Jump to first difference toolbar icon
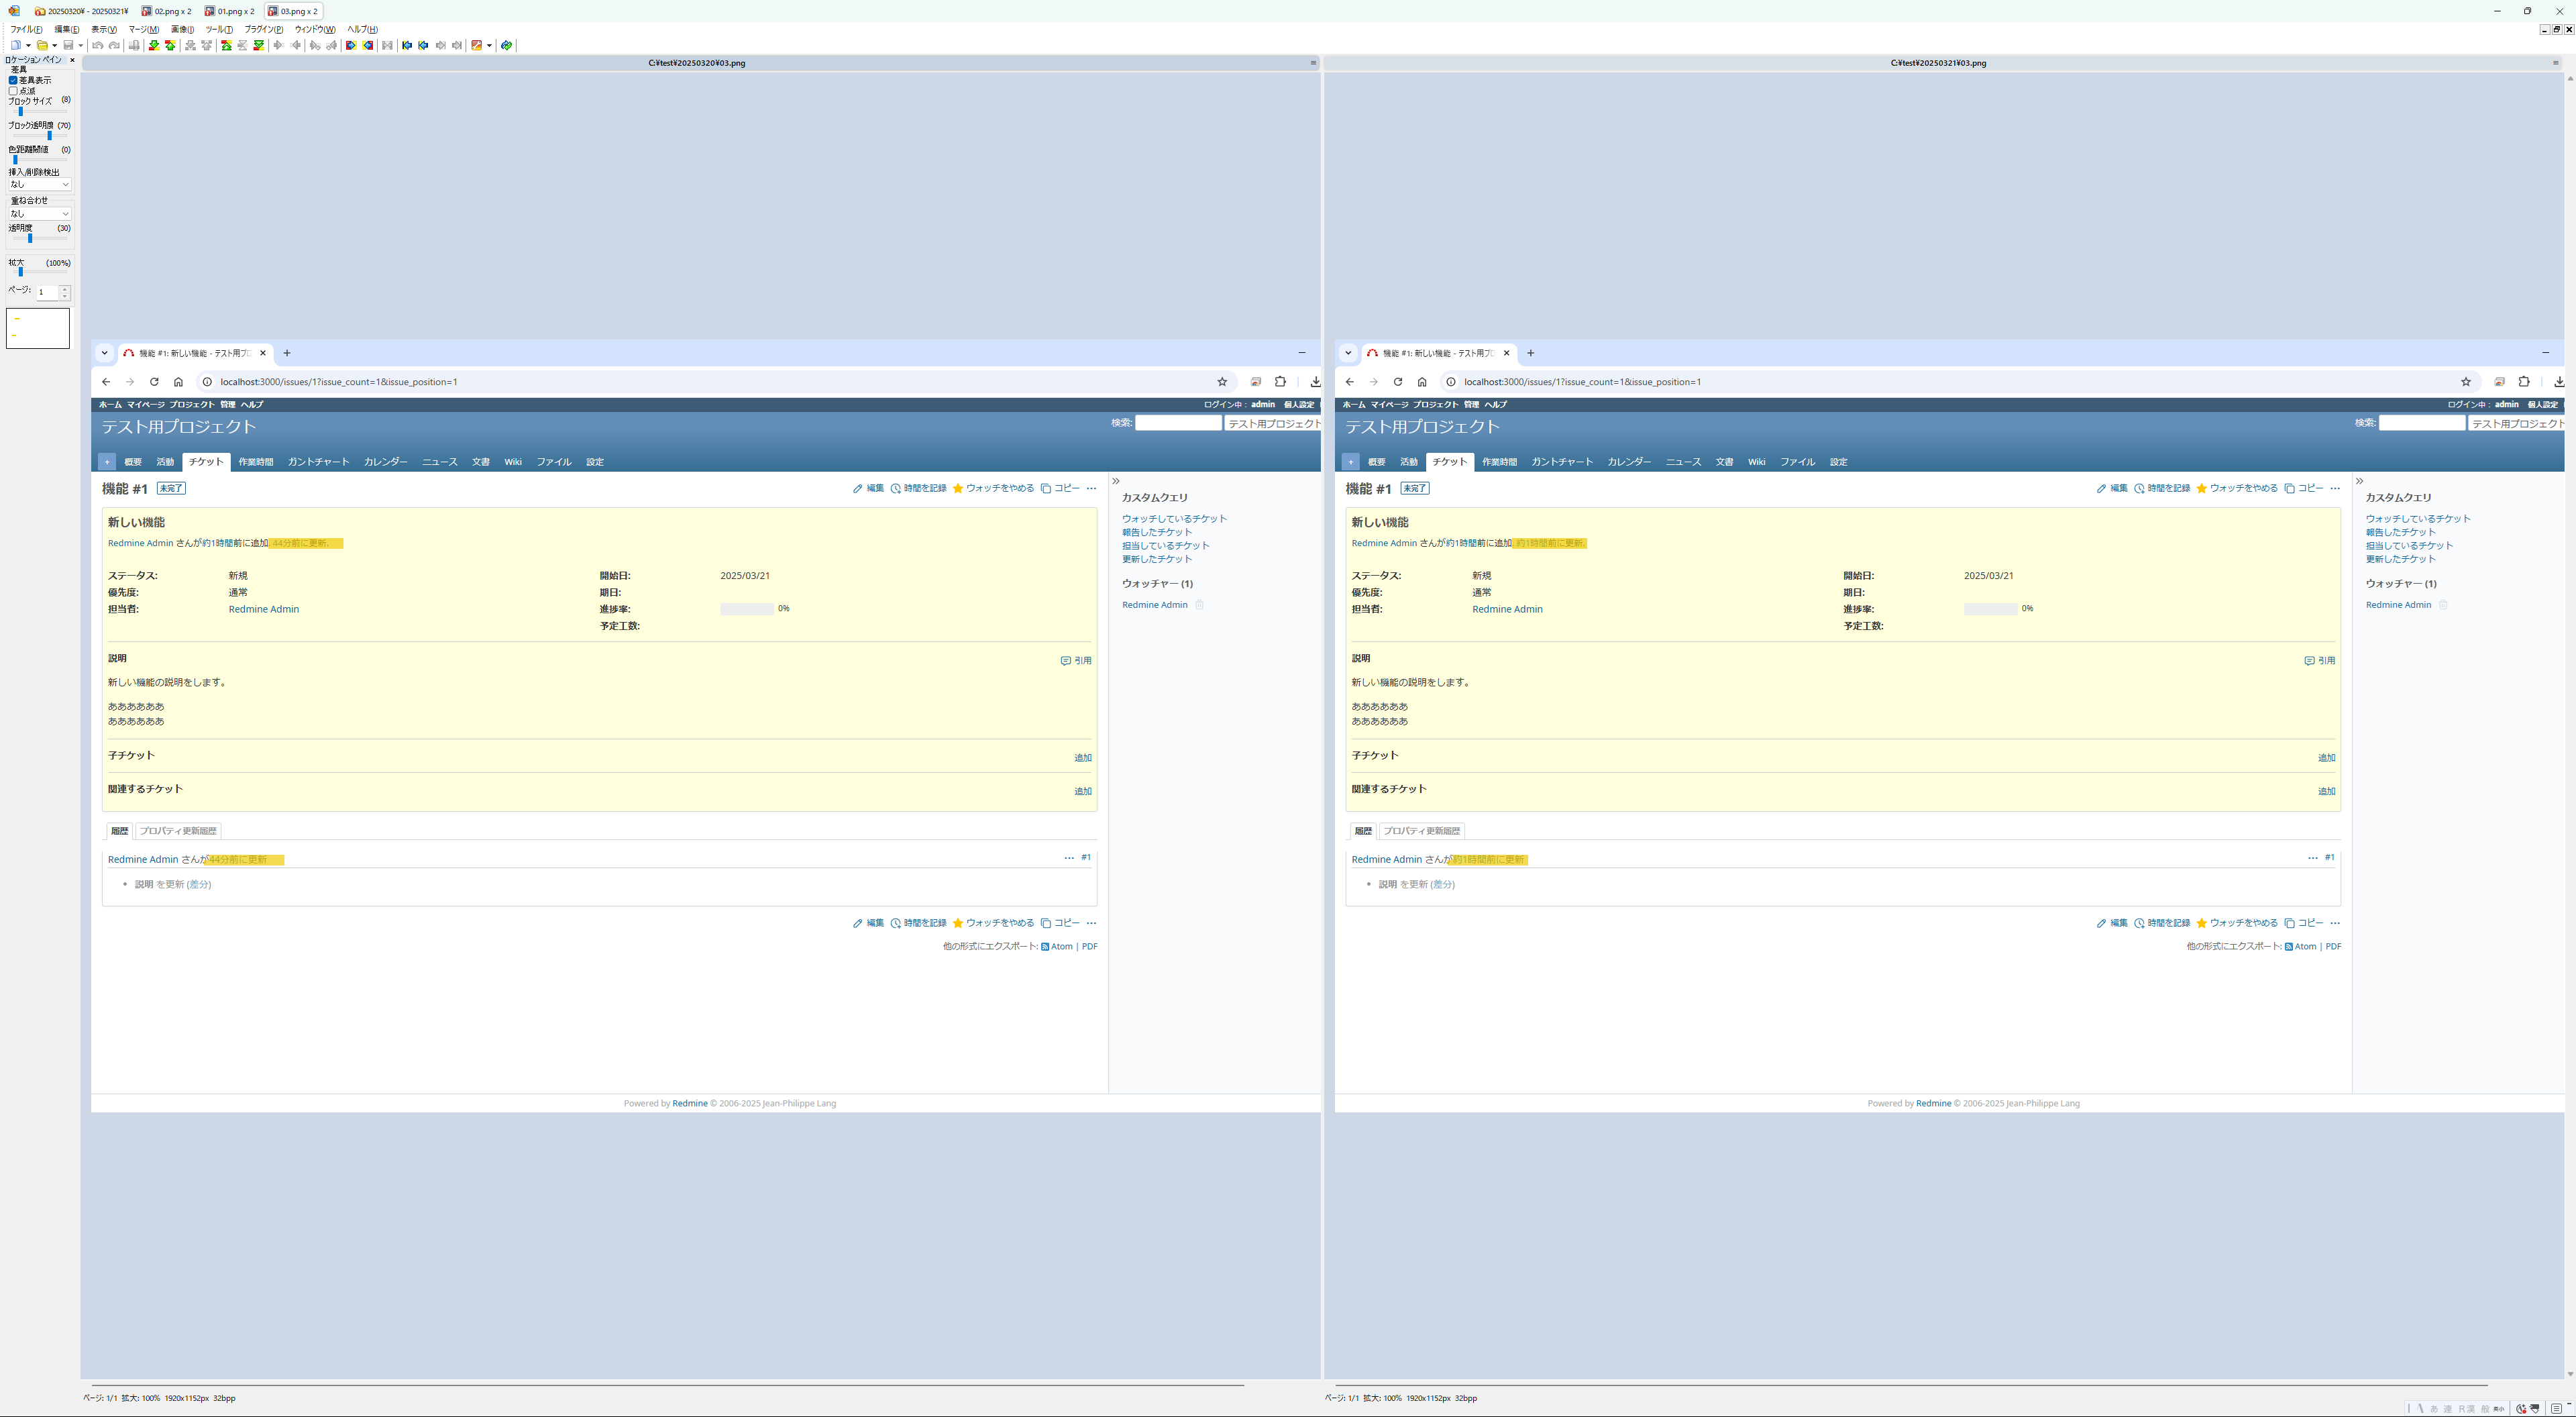Viewport: 2576px width, 1417px height. 227,45
